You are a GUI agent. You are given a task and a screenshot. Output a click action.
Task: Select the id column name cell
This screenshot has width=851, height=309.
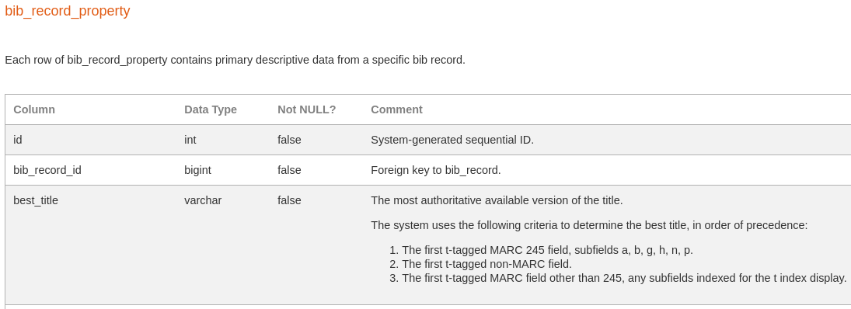coord(18,140)
